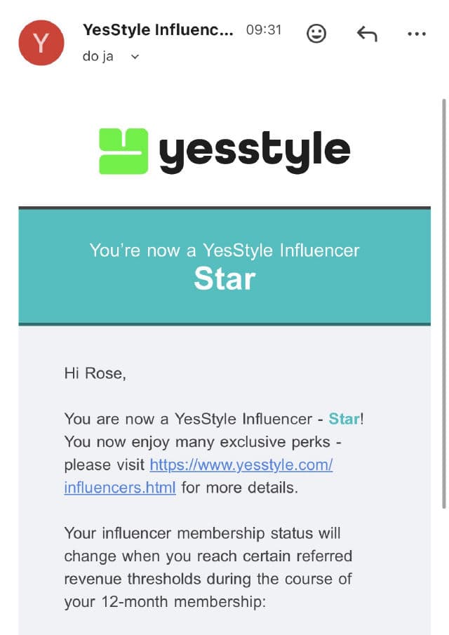Reply using the curved arrow icon

point(367,33)
